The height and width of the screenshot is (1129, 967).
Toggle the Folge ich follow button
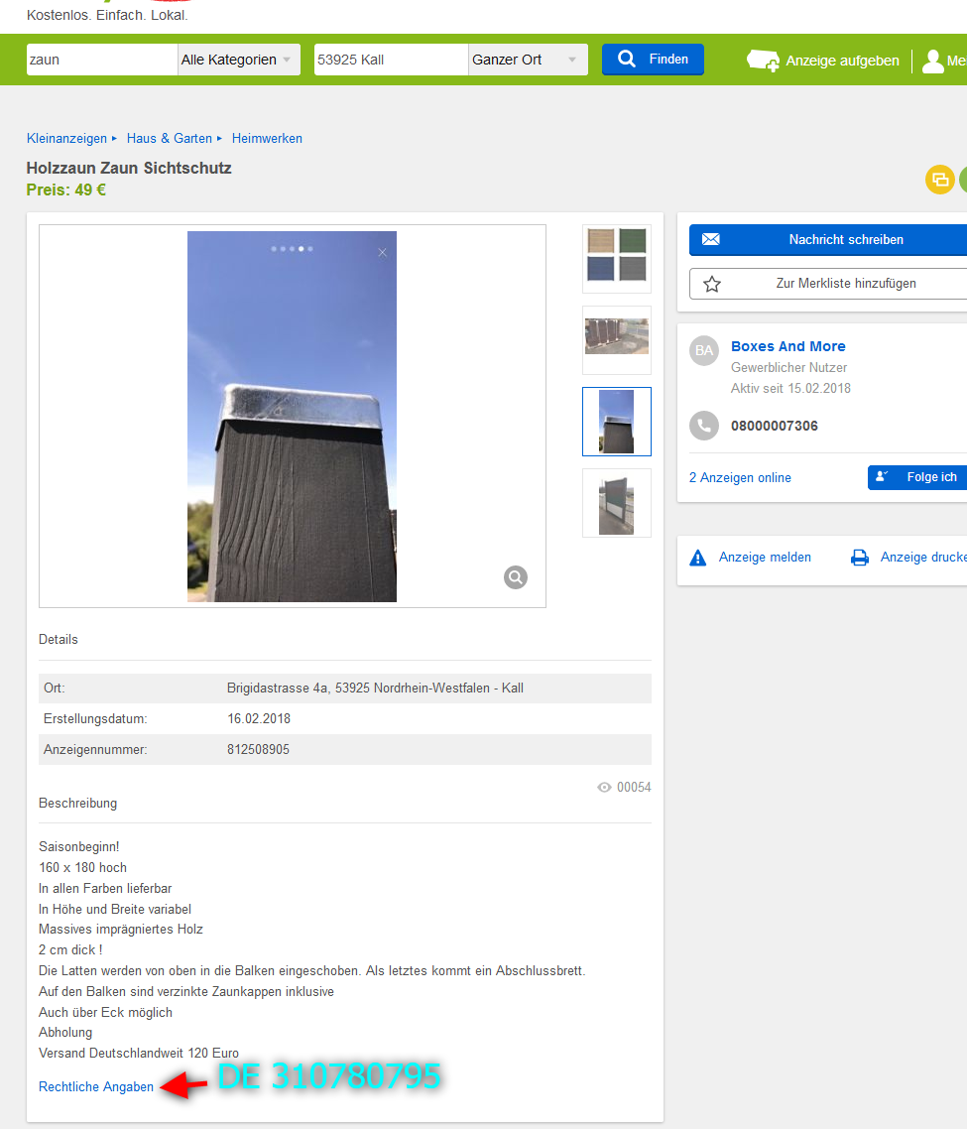(x=918, y=477)
